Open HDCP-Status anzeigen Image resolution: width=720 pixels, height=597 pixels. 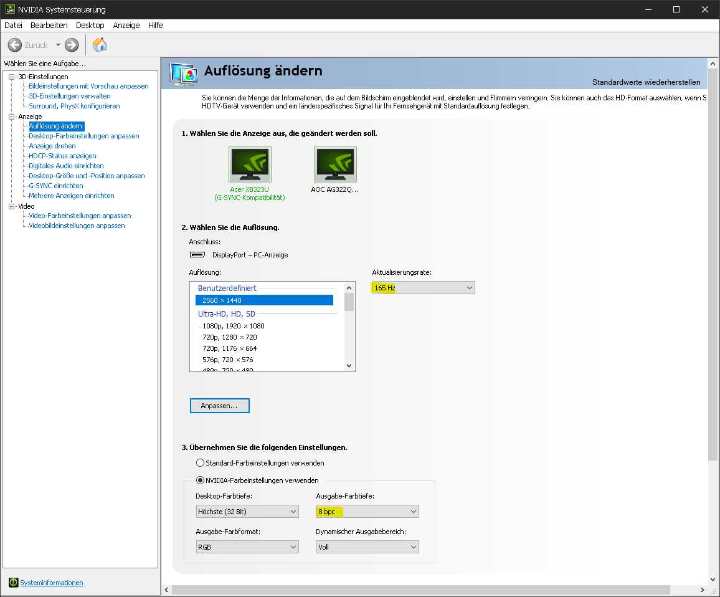pos(62,156)
